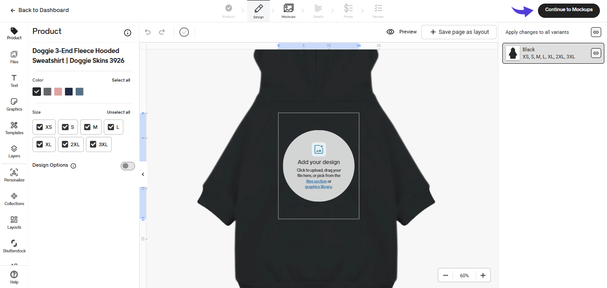Uncheck the XL size checkbox
607x288 pixels.
(40, 144)
